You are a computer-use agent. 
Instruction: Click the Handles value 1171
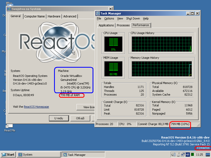(x=141, y=87)
